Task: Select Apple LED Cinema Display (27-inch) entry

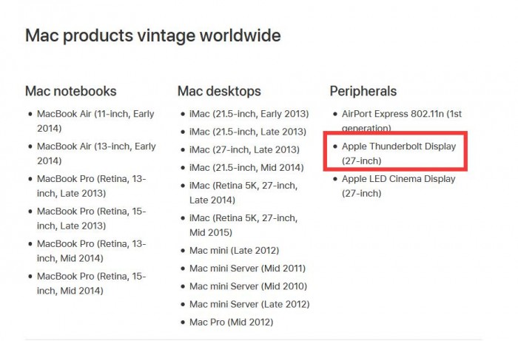Action: click(x=398, y=186)
